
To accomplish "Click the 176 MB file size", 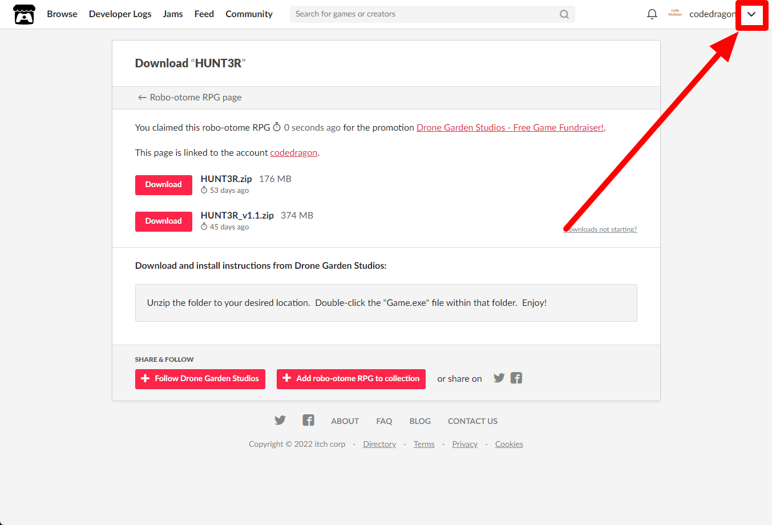I will [275, 179].
